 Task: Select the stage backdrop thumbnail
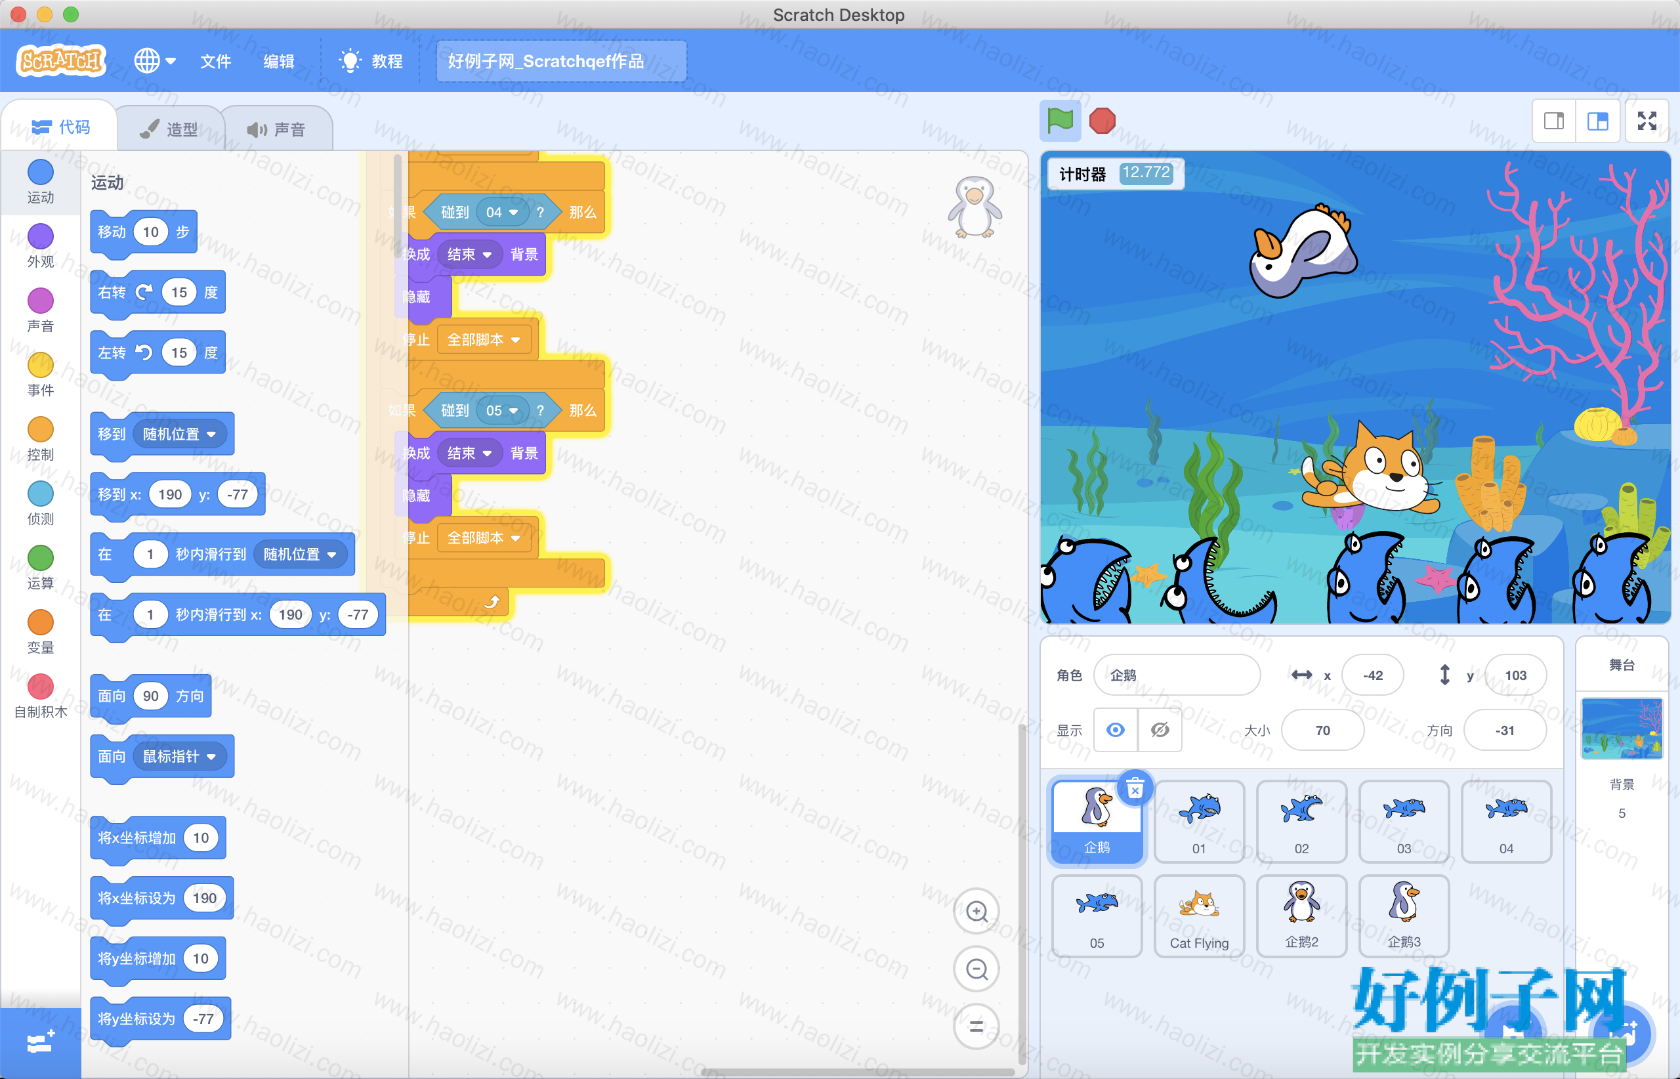coord(1622,728)
